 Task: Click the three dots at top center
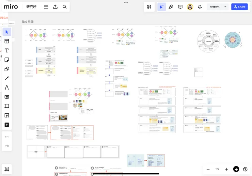click(x=126, y=3)
